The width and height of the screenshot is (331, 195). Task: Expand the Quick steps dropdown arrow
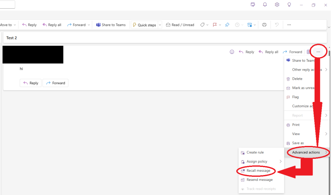coord(160,25)
